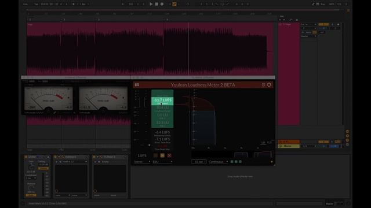Select the Master track in the mixer list
This screenshot has height=208, width=371.
click(x=289, y=146)
